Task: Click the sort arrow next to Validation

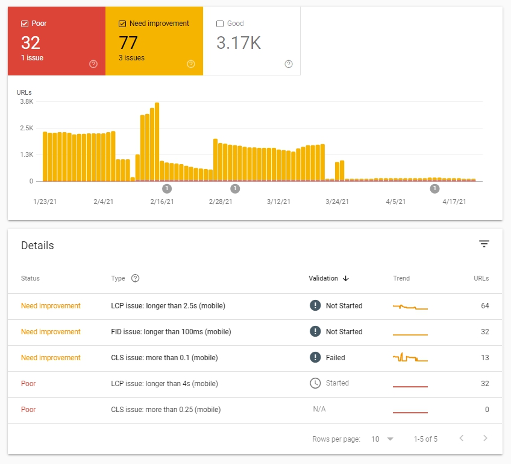Action: [346, 278]
